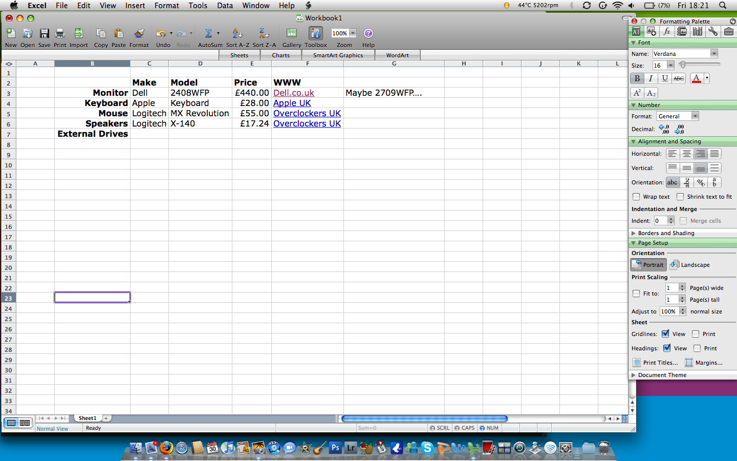Click the New workbook toolbar icon
The image size is (737, 461).
coord(11,33)
